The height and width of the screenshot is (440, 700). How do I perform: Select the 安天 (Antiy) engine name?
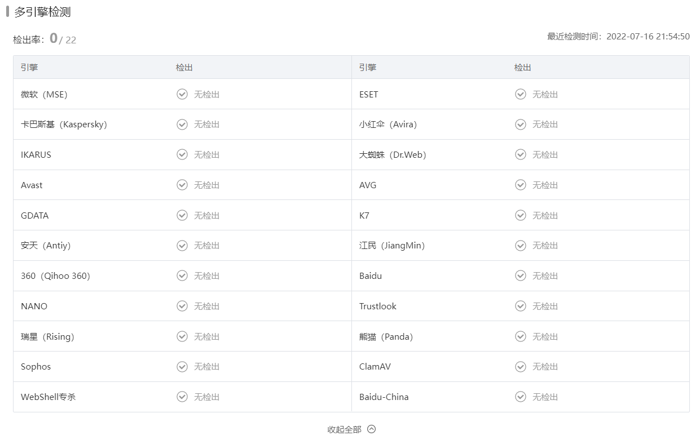point(46,246)
